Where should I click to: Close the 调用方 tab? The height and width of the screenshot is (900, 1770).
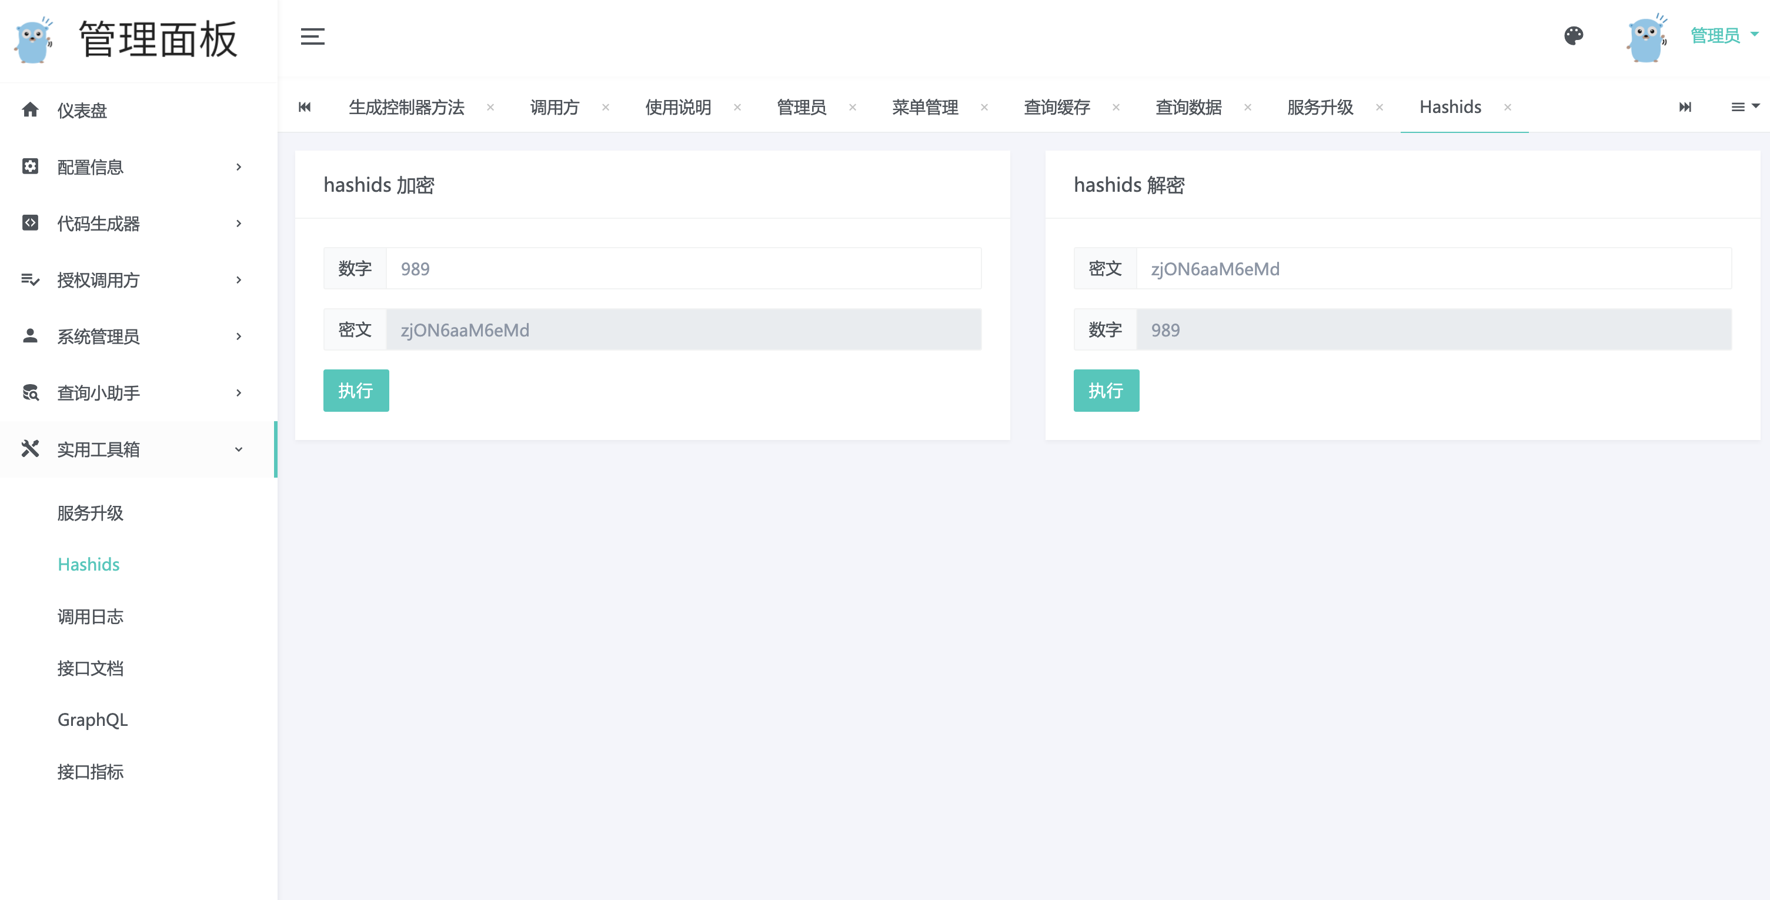click(605, 107)
